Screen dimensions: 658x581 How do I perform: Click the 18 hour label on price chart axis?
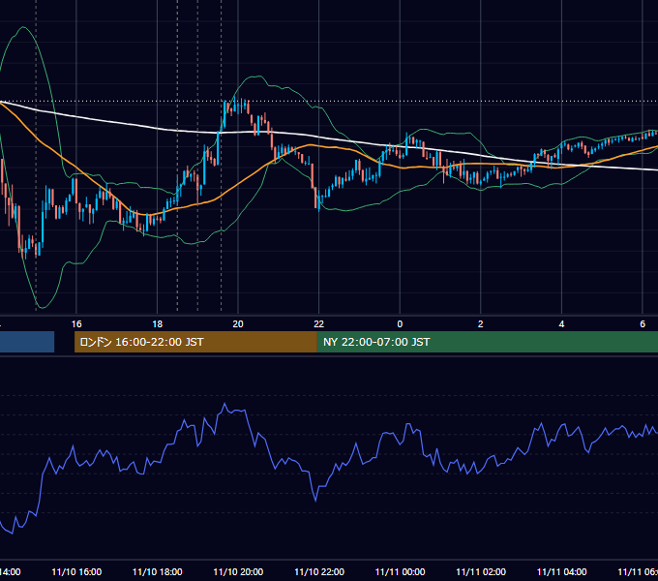[x=158, y=324]
